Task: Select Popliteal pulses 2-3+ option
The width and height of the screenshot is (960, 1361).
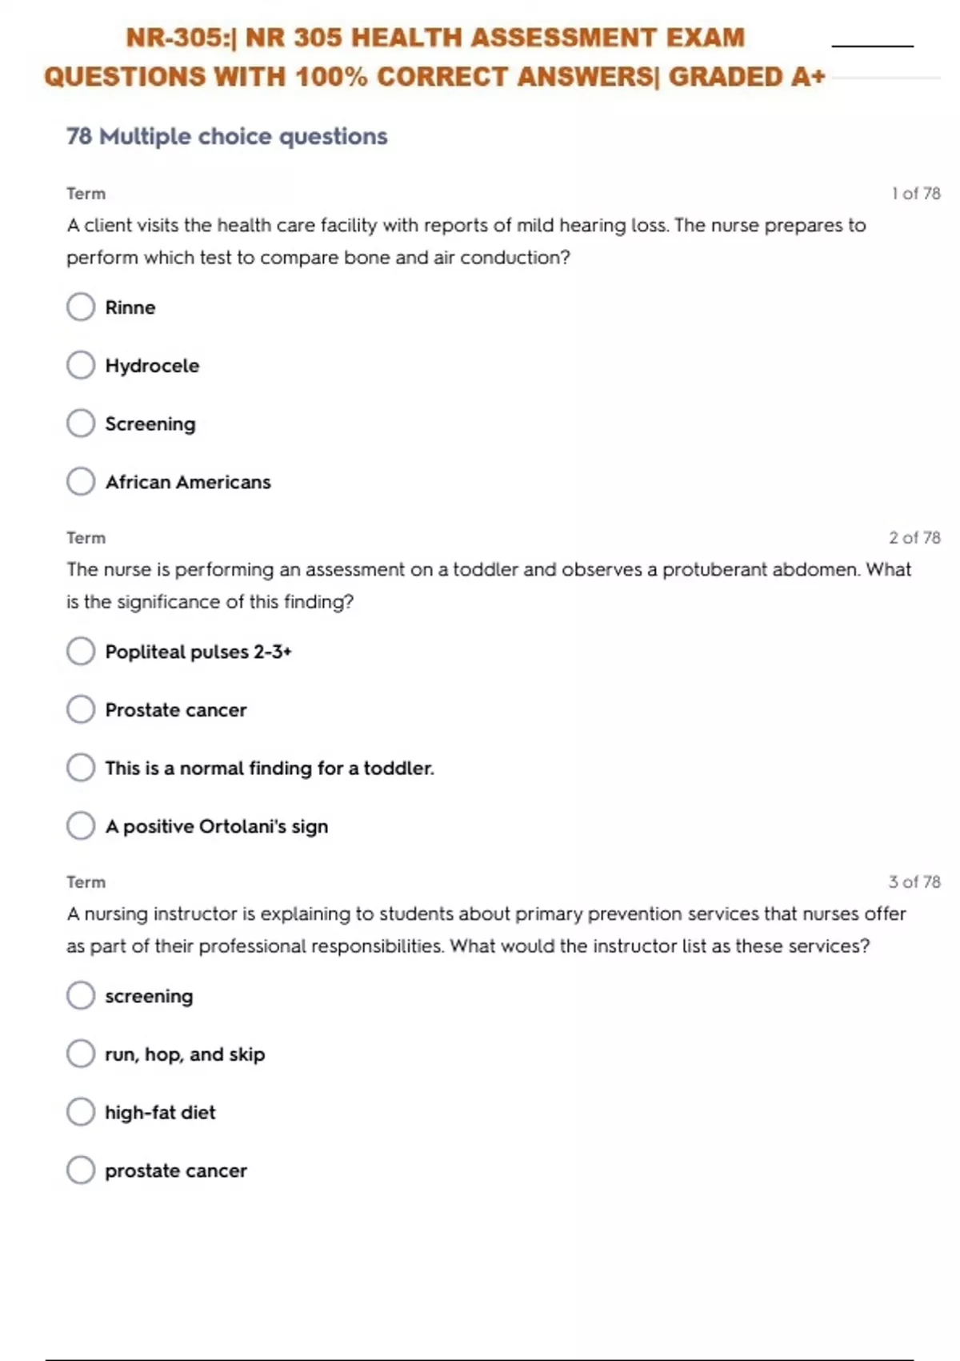Action: (81, 652)
